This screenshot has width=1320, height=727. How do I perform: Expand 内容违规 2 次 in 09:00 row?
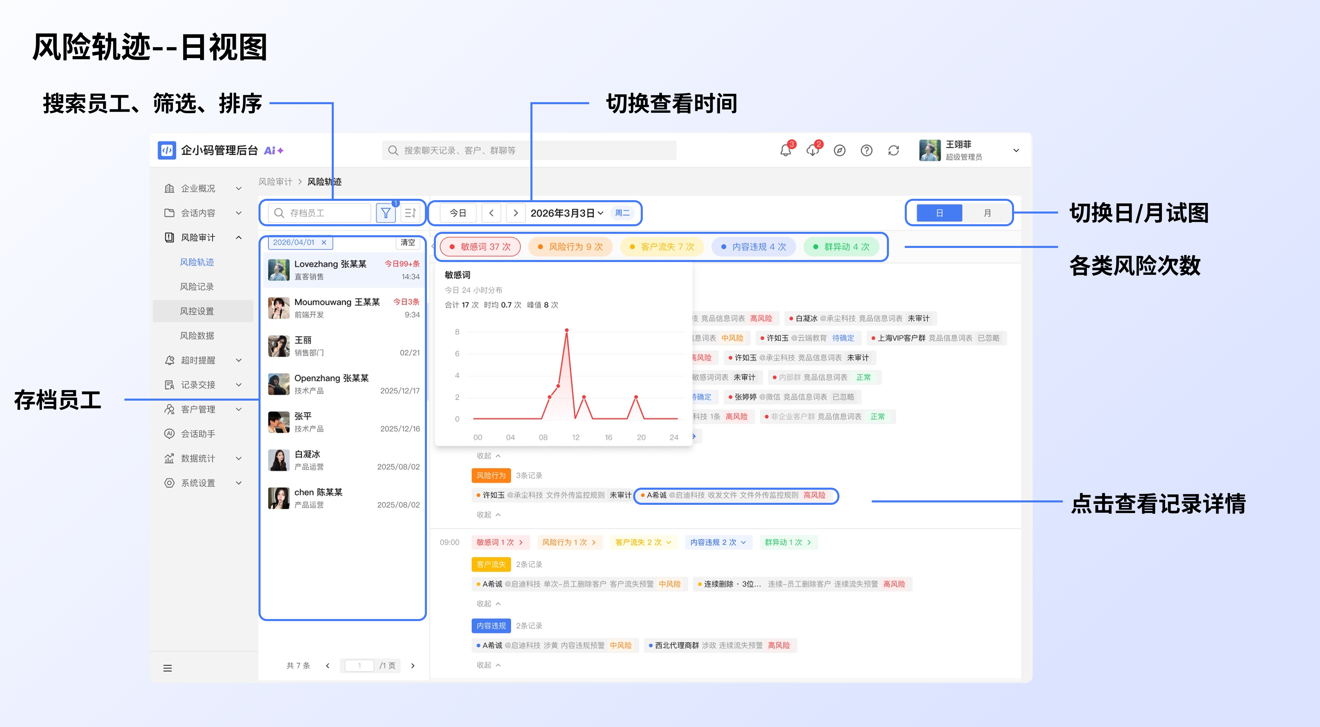718,542
